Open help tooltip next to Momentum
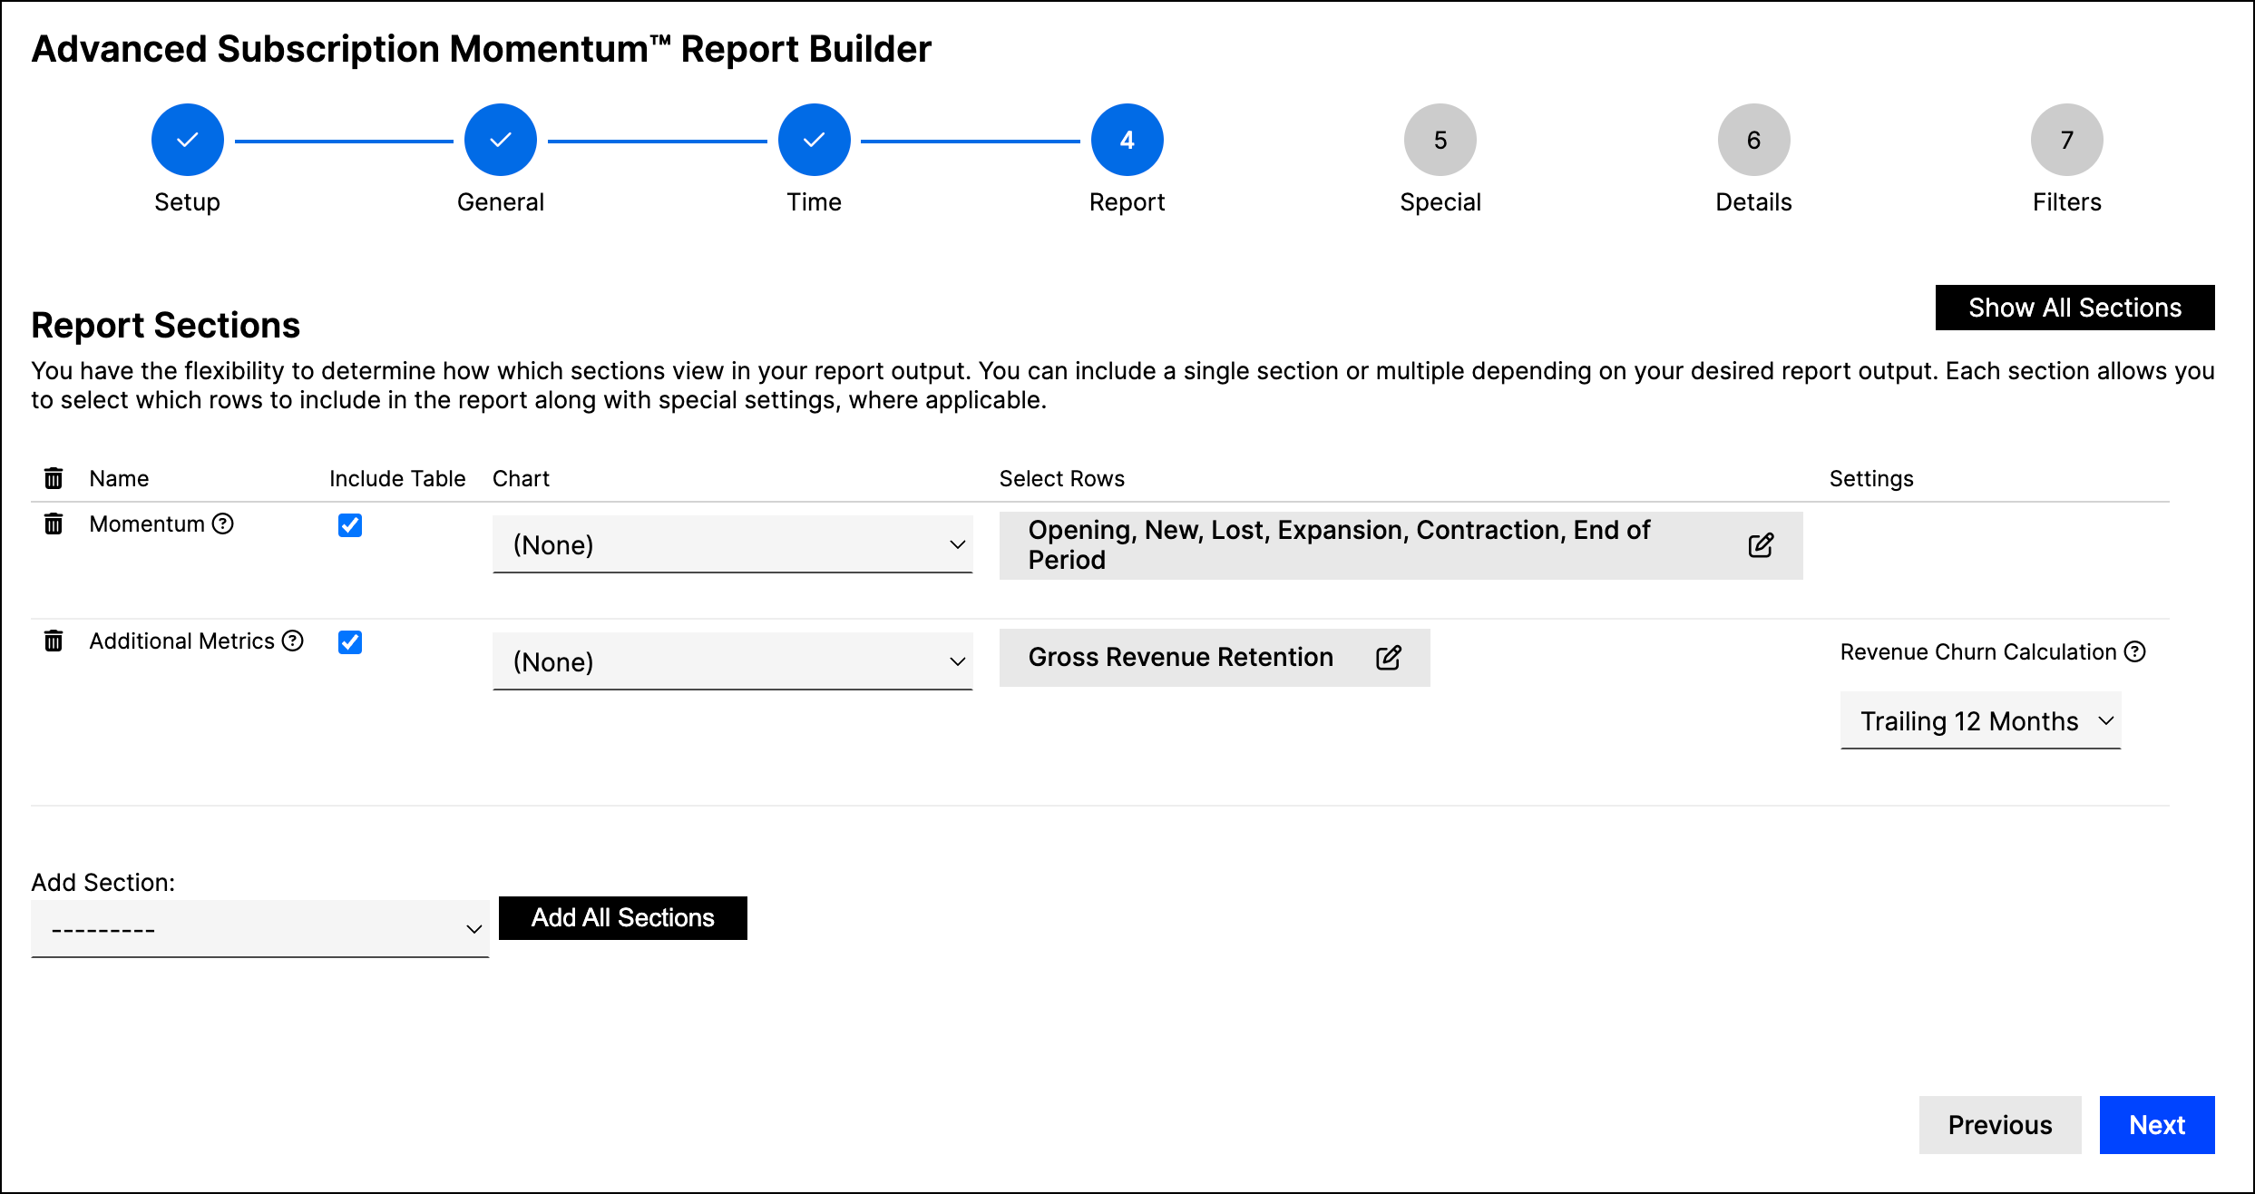The image size is (2255, 1194). pyautogui.click(x=223, y=524)
